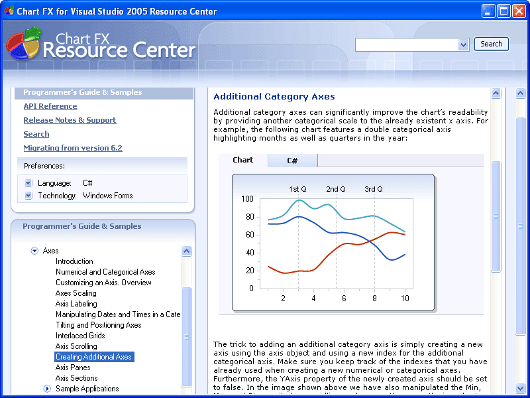Open the Search link in sidebar
The width and height of the screenshot is (530, 398).
(x=36, y=134)
